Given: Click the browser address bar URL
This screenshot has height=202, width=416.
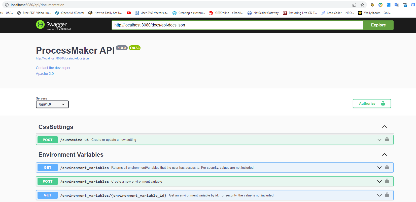Looking at the screenshot, I should pyautogui.click(x=38, y=5).
